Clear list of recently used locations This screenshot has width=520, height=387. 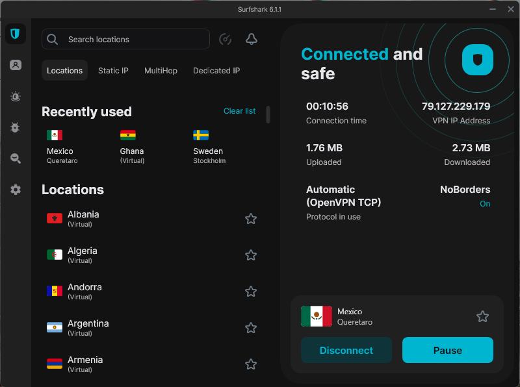point(239,111)
